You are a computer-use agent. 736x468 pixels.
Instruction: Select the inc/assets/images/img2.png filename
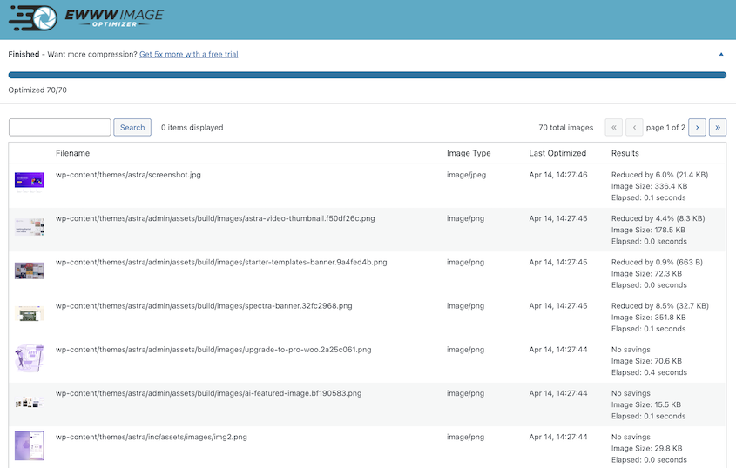pos(152,437)
